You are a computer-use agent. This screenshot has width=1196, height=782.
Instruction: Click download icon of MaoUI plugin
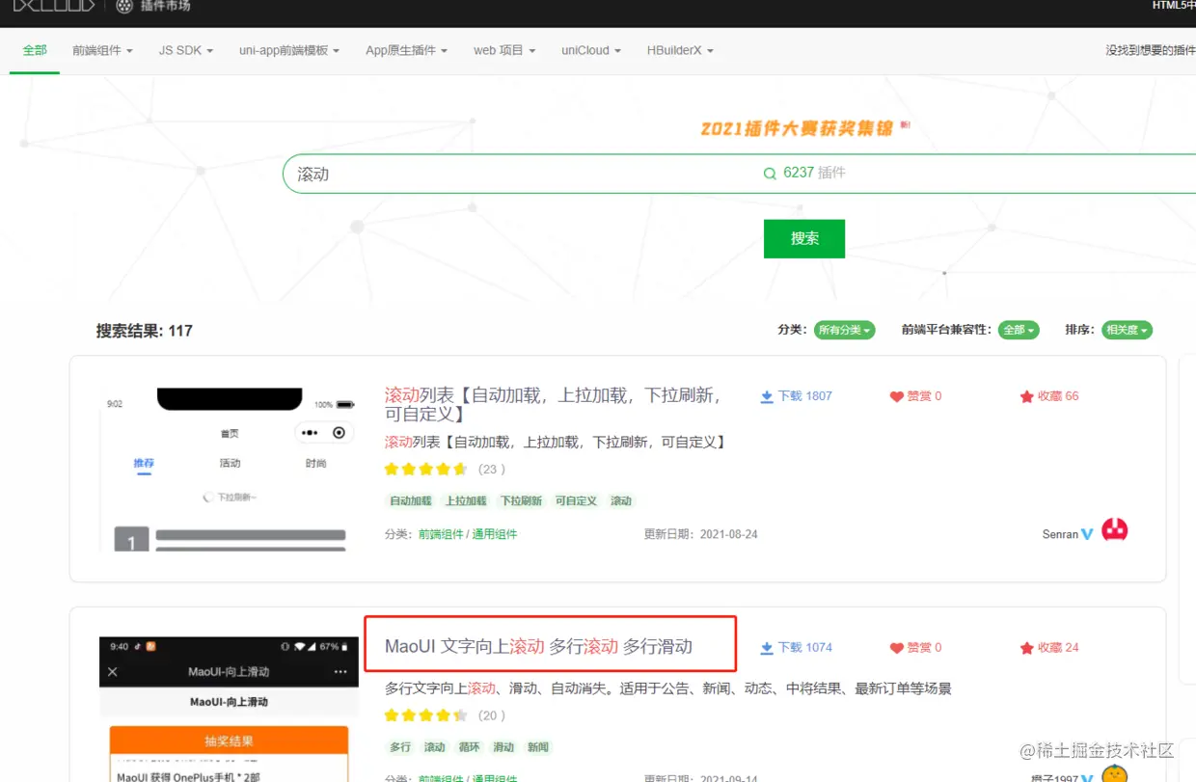coord(767,648)
